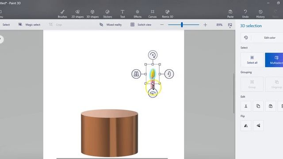Open the Effects panel
The width and height of the screenshot is (283, 159).
pyautogui.click(x=138, y=14)
